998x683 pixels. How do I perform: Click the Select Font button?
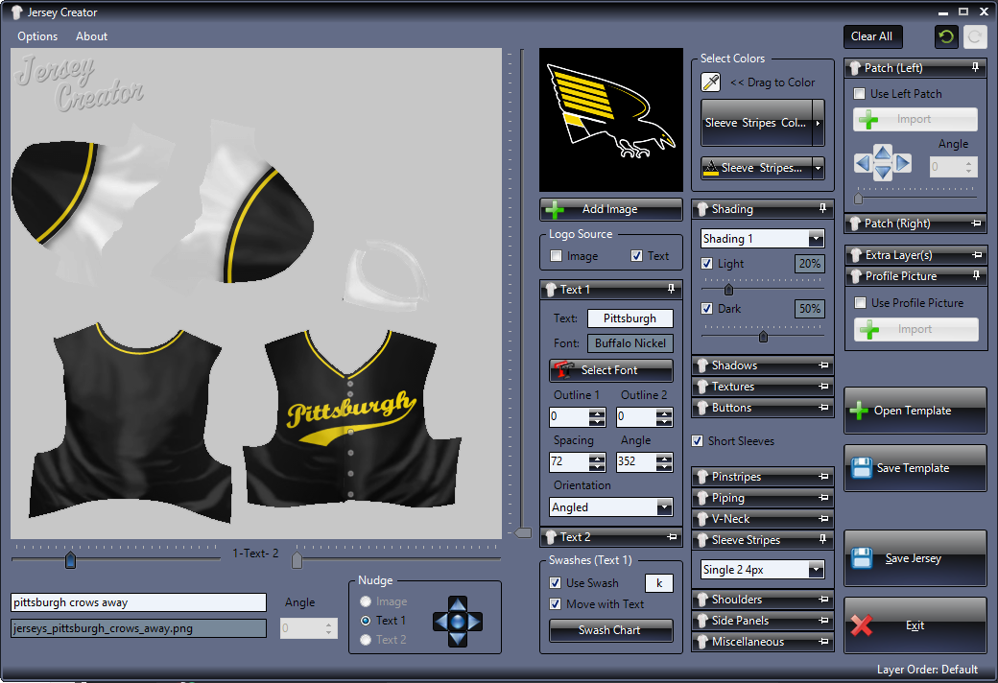tap(611, 370)
